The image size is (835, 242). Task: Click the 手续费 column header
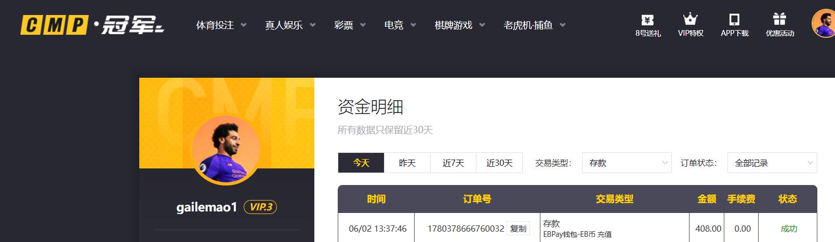741,199
